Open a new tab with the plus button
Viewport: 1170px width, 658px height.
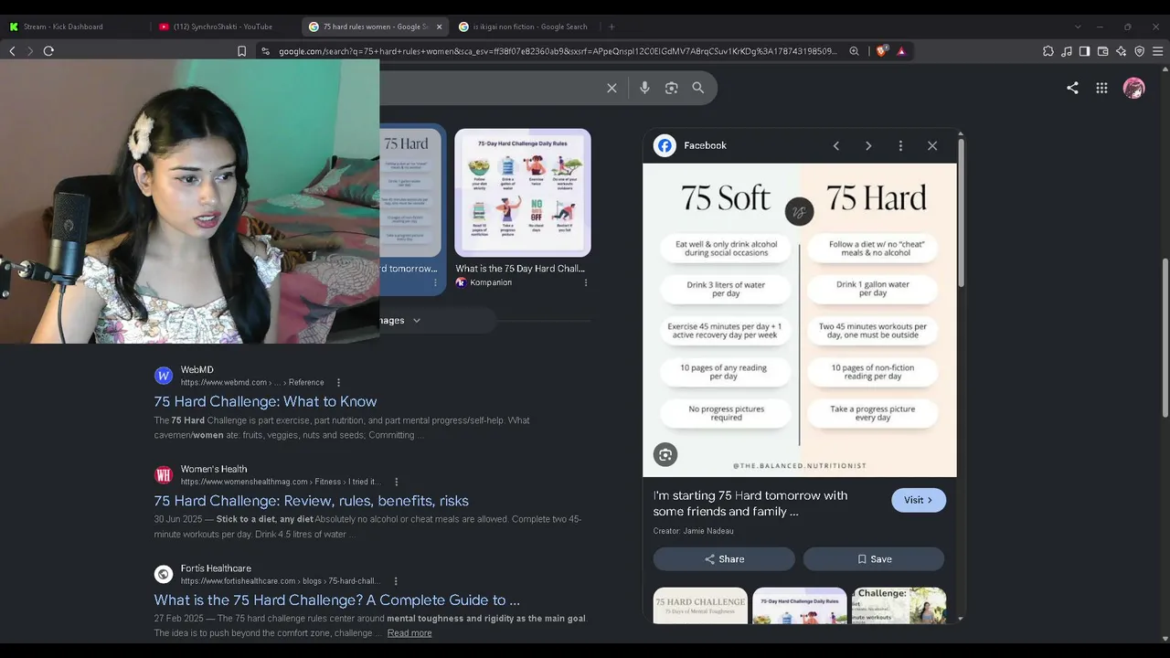(x=612, y=27)
